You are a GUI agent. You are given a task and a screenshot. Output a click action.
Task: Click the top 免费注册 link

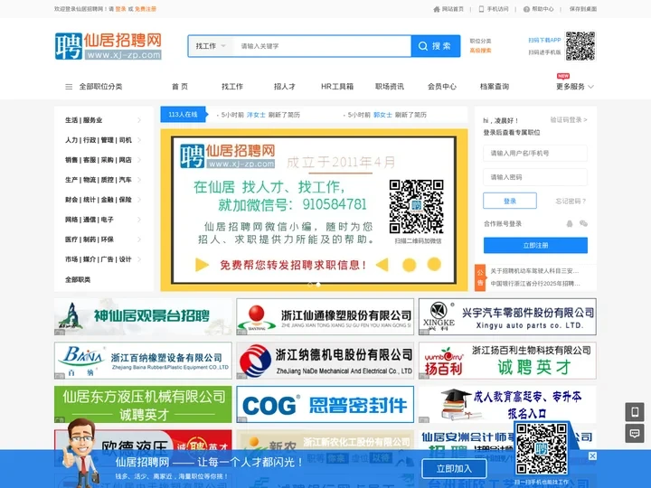click(x=146, y=9)
